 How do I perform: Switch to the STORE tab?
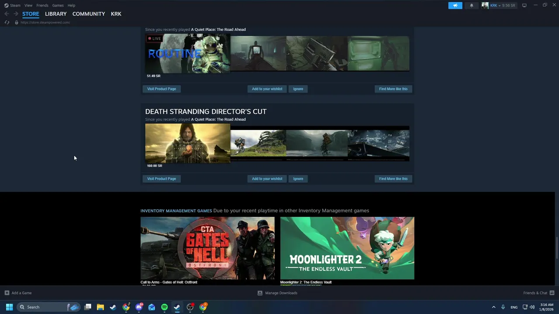[x=31, y=14]
